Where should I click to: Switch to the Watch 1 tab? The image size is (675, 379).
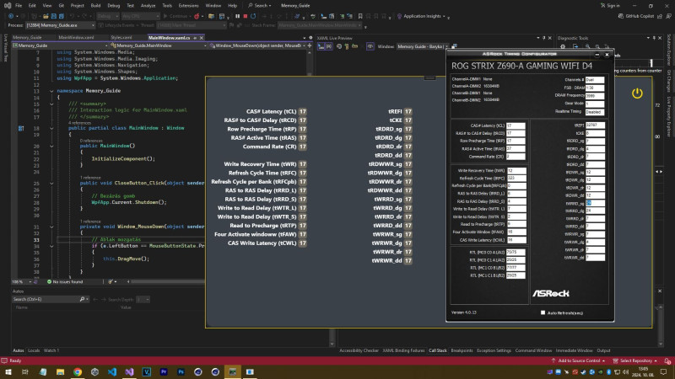point(51,350)
